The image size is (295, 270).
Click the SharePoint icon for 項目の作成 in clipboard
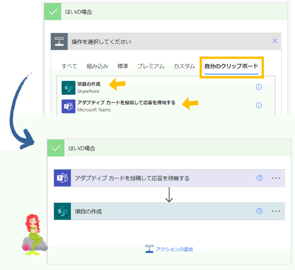pyautogui.click(x=68, y=88)
